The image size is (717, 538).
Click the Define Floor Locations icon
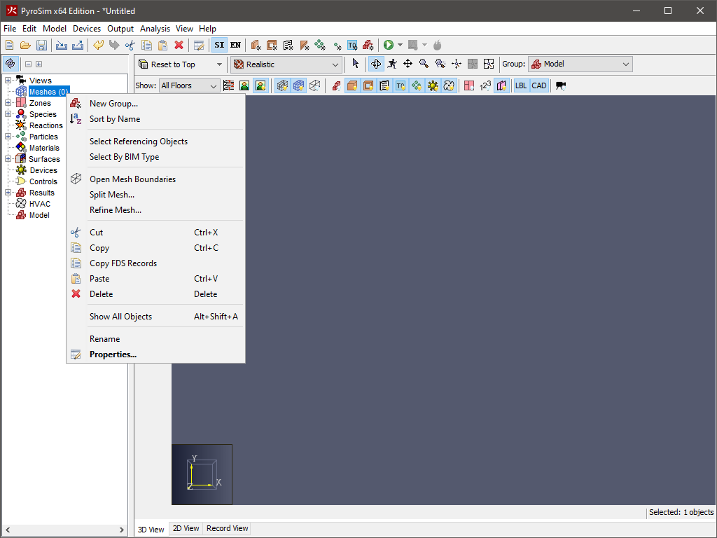point(228,85)
